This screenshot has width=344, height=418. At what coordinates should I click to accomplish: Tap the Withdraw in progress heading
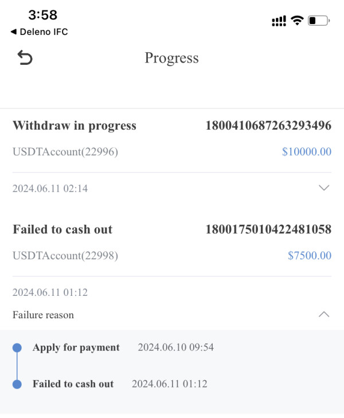tap(75, 126)
